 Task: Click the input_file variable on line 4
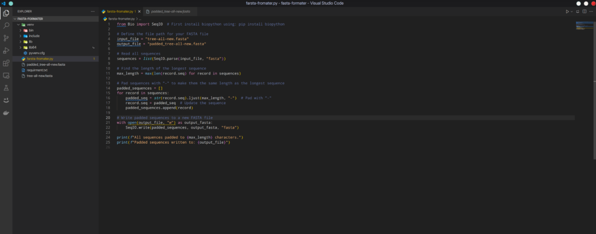pyautogui.click(x=127, y=39)
